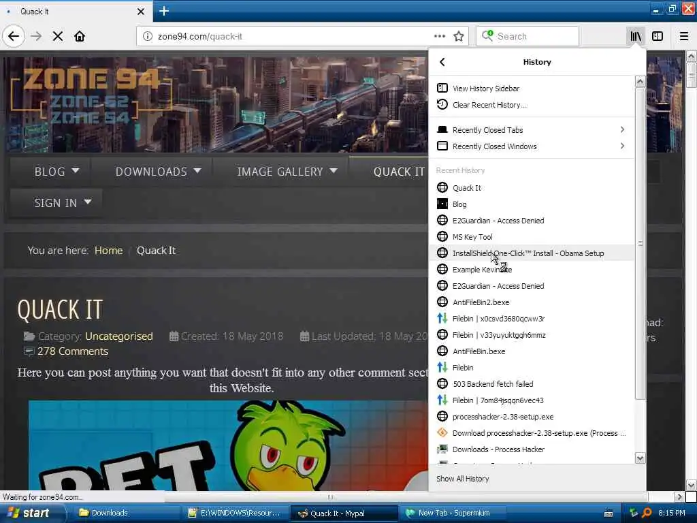This screenshot has width=697, height=523.
Task: Click the Filebin x0csvd3680qcww3r favicon
Action: (442, 318)
